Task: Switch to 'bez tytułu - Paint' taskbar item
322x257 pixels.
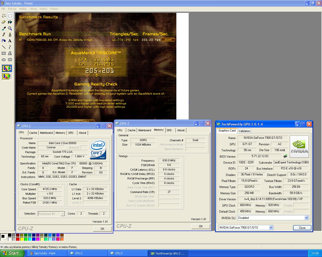Action: pyautogui.click(x=47, y=253)
